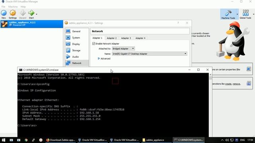The height and width of the screenshot is (143, 255).
Task: Switch to the Adapter 3 tab
Action: click(x=126, y=38)
